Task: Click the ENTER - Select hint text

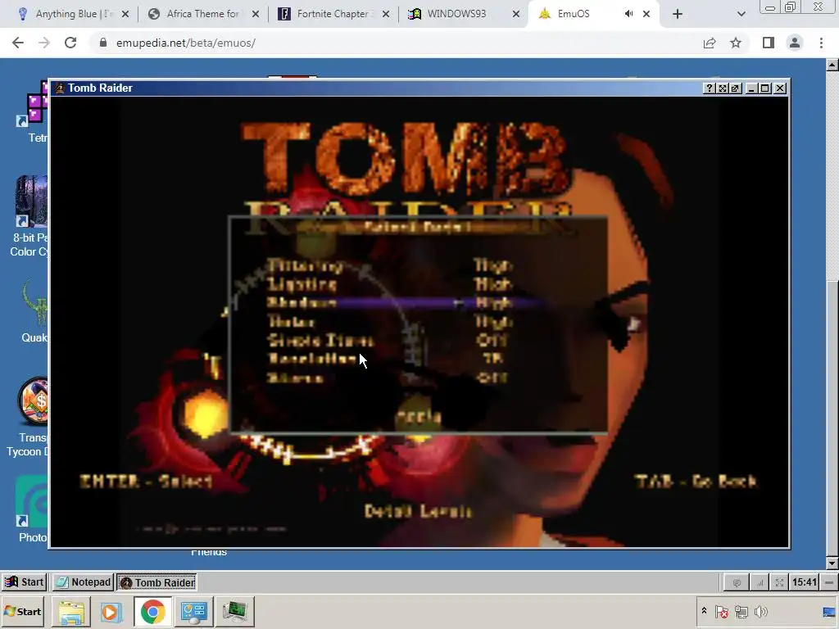Action: point(146,482)
